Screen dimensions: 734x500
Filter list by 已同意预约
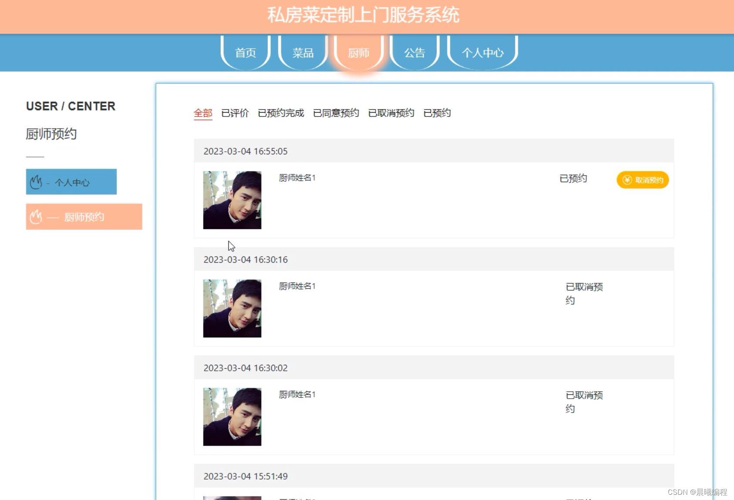[336, 113]
